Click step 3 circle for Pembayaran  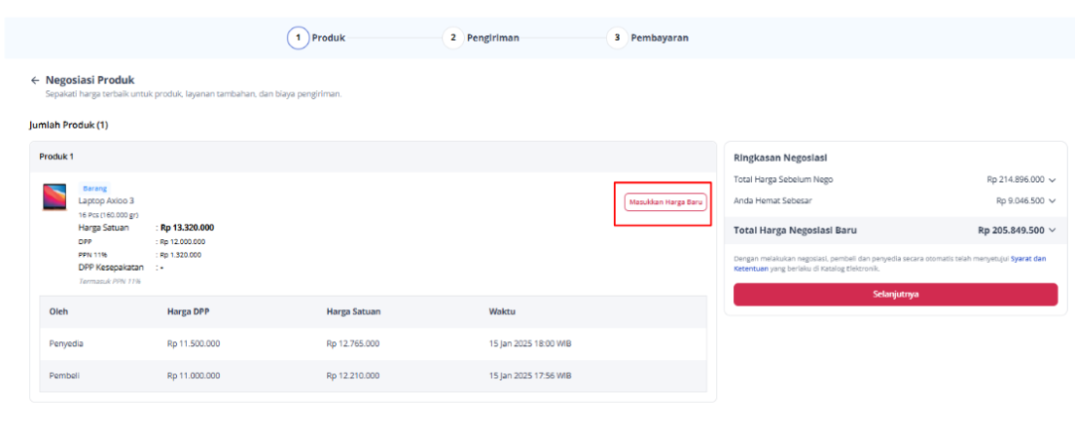617,38
